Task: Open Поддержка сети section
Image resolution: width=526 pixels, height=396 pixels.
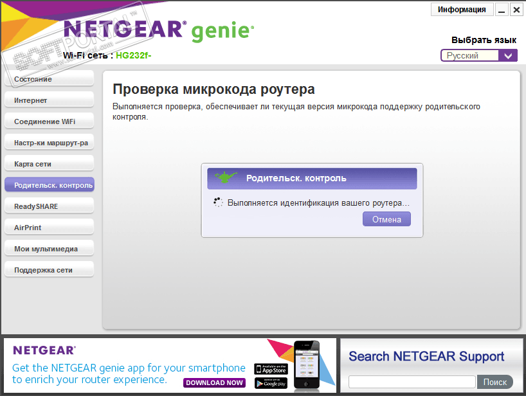Action: pyautogui.click(x=50, y=269)
